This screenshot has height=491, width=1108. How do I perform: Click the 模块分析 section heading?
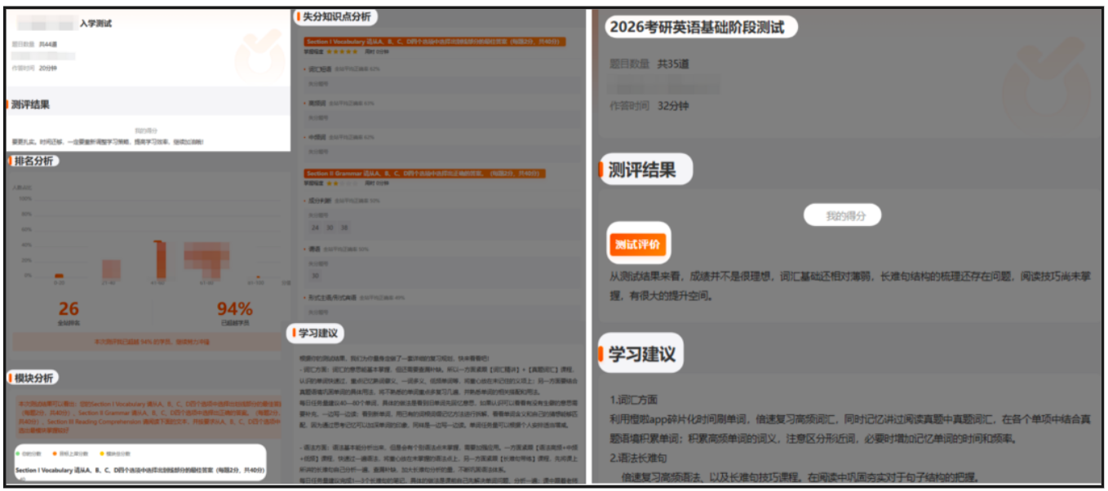(33, 378)
